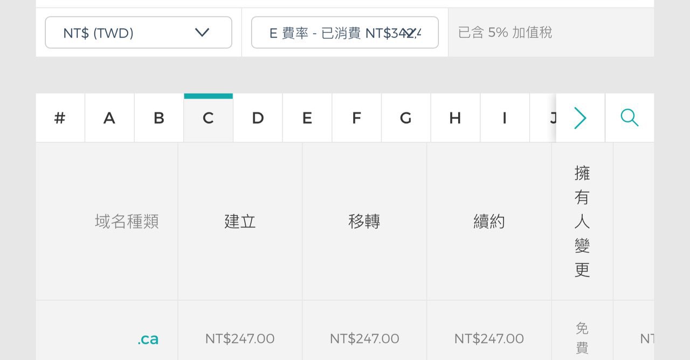Switch to letter D tab
This screenshot has height=360, width=690.
258,118
